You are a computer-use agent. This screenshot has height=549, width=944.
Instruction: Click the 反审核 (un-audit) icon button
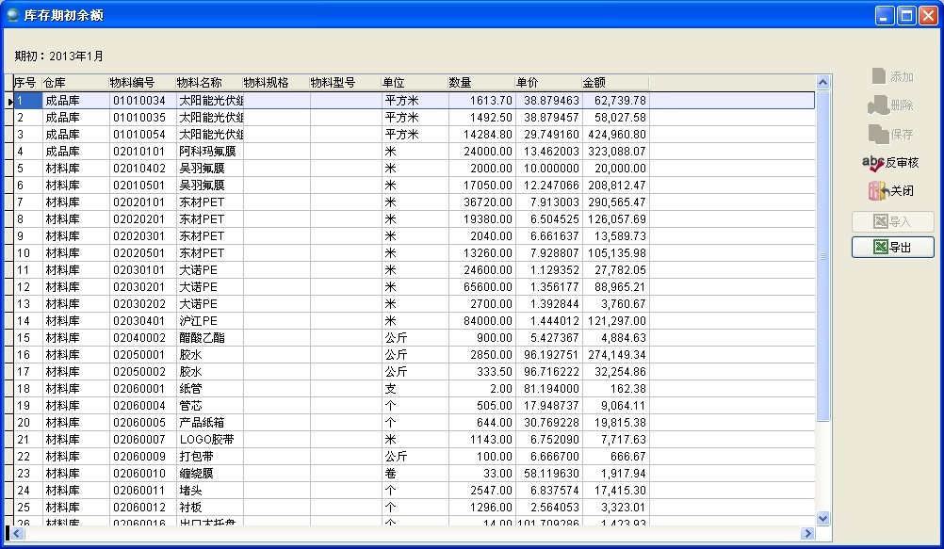click(x=891, y=163)
